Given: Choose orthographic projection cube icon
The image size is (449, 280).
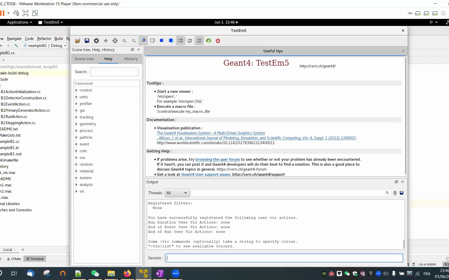Looking at the screenshot, I should click(x=199, y=40).
